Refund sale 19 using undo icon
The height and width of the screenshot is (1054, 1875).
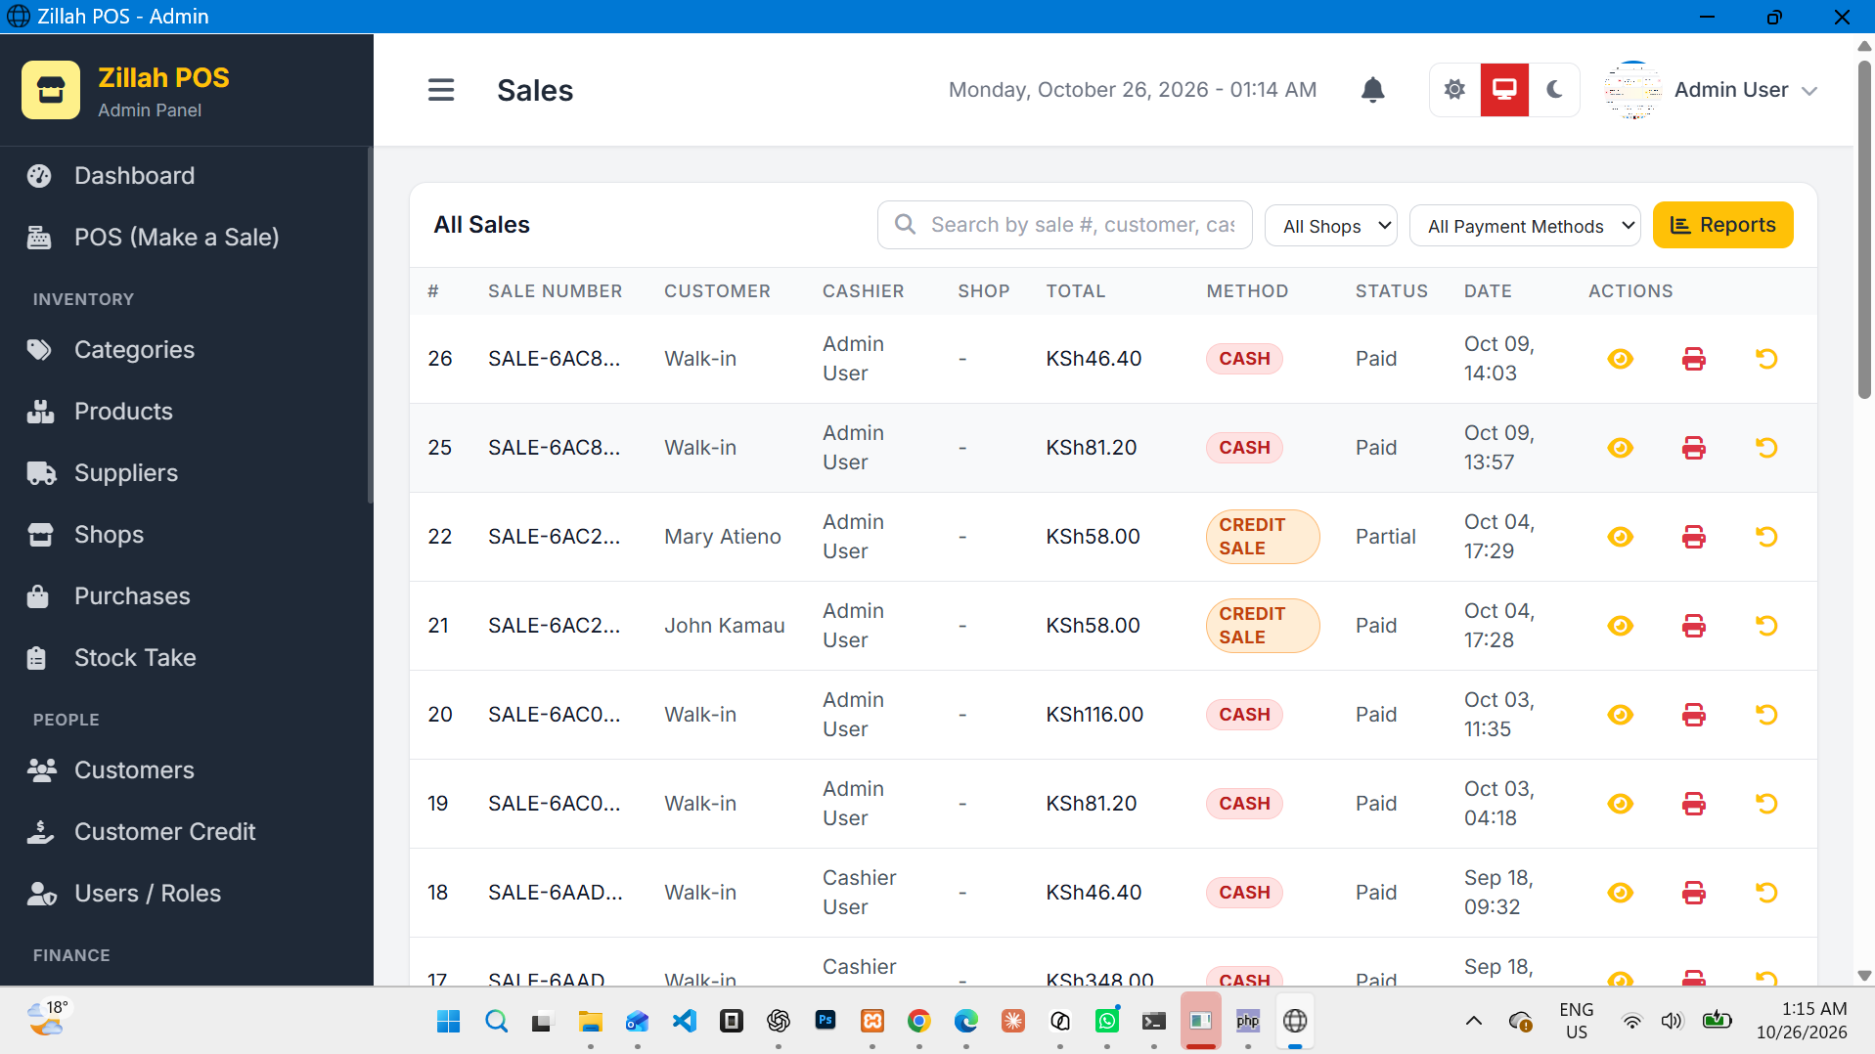1766,804
